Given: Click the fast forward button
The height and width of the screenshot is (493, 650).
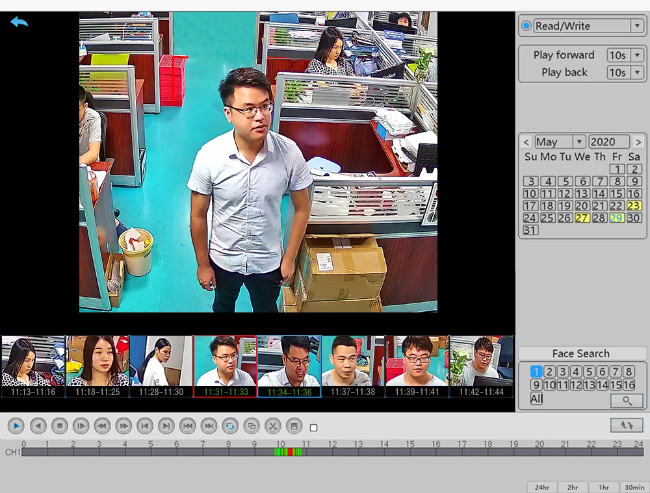Looking at the screenshot, I should (x=123, y=426).
